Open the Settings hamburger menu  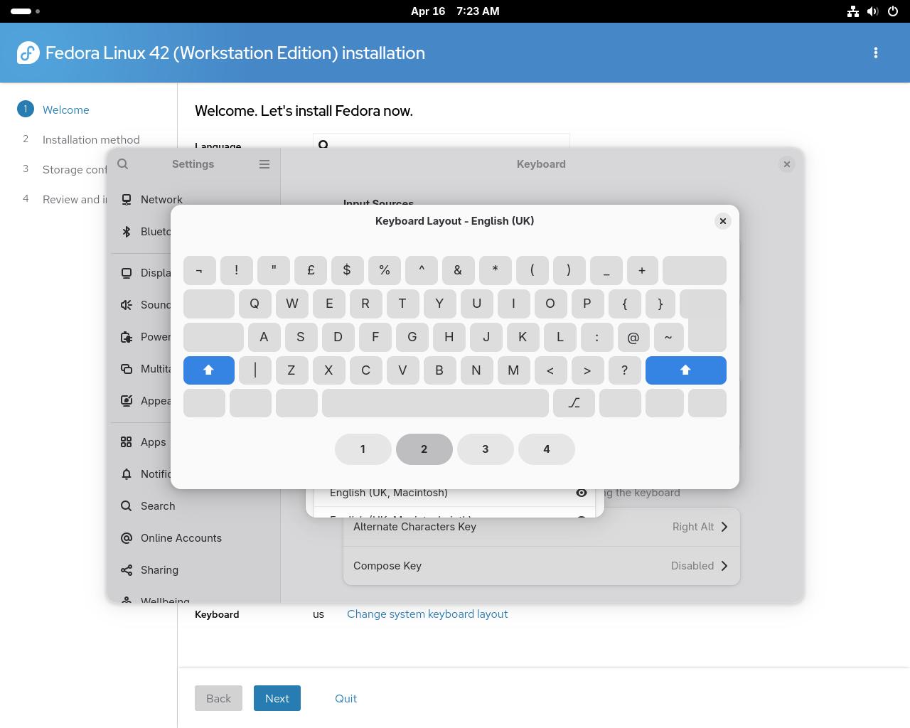(264, 164)
